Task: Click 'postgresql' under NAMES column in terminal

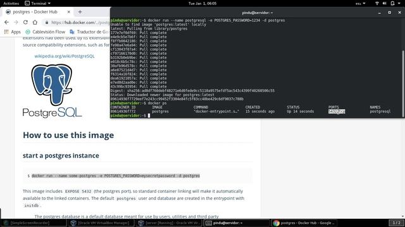Action: tap(380, 112)
